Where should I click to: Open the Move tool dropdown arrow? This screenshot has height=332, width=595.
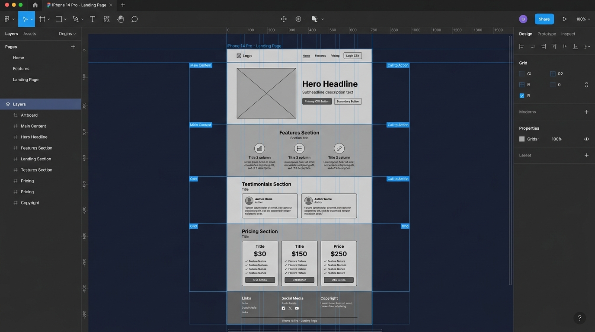[x=32, y=19]
